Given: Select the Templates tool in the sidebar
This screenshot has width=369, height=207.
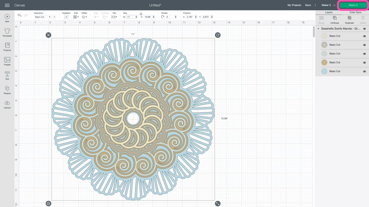Looking at the screenshot, I should click(x=7, y=32).
